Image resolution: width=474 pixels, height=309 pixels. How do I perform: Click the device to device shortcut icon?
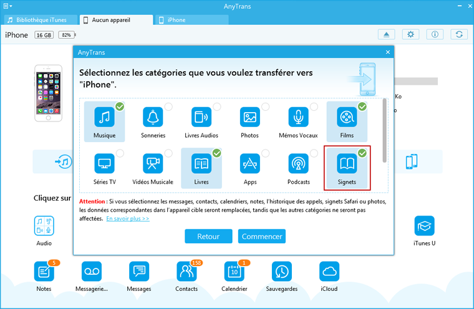(x=412, y=161)
